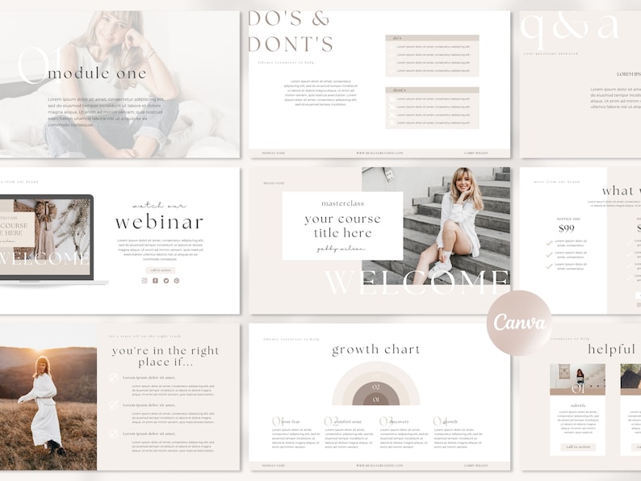Click the large WELCOME text over stairs photo

417,282
